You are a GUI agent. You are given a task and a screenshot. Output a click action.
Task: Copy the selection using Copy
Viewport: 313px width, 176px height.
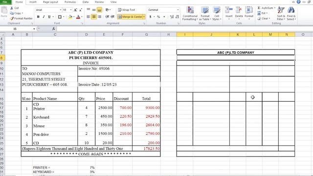click(16, 13)
